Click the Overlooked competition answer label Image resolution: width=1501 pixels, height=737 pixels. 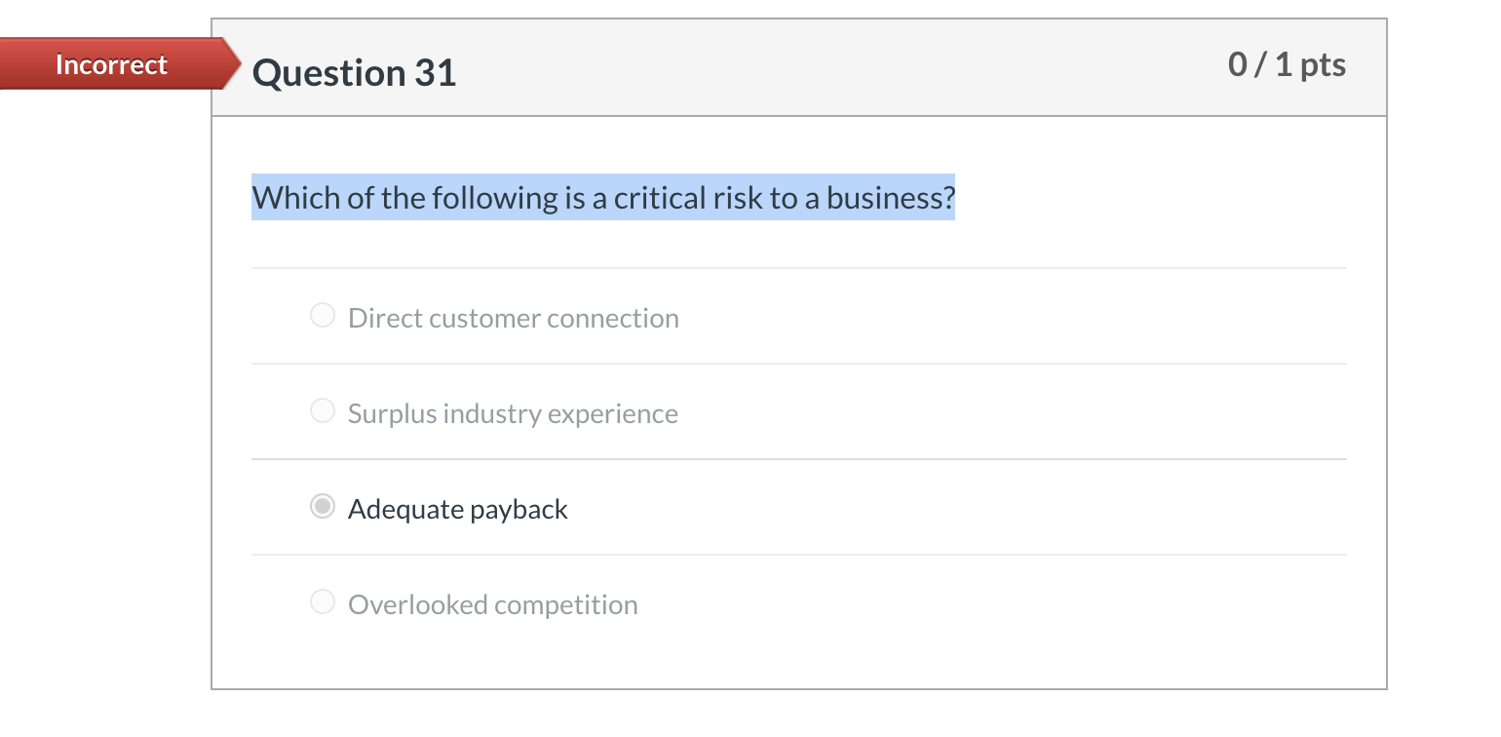coord(492,604)
